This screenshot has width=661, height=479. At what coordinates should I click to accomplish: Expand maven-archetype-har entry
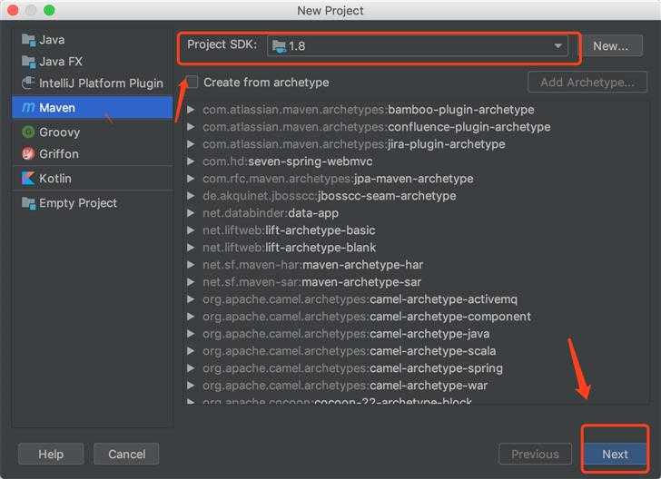pyautogui.click(x=191, y=265)
